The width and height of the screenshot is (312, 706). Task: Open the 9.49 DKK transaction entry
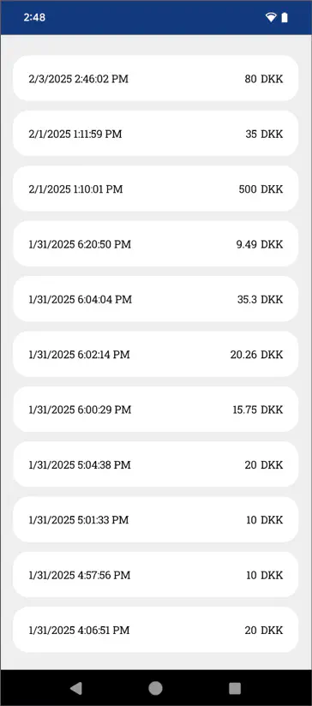click(x=156, y=244)
